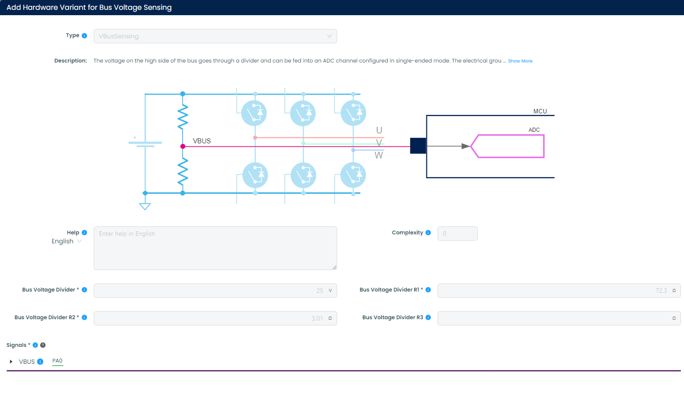
Task: Click the info icon for Bus Voltage Divider R1
Action: pos(429,290)
